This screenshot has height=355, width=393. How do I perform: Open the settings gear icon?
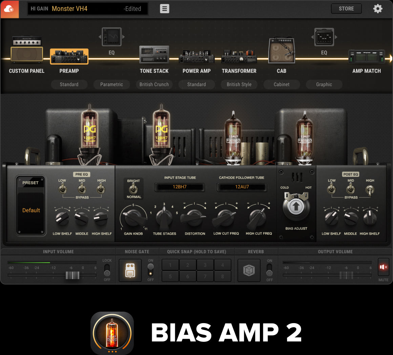(x=378, y=9)
